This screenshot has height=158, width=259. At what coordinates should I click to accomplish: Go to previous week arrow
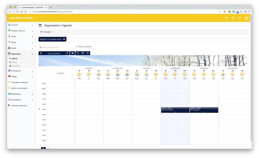[41, 53]
